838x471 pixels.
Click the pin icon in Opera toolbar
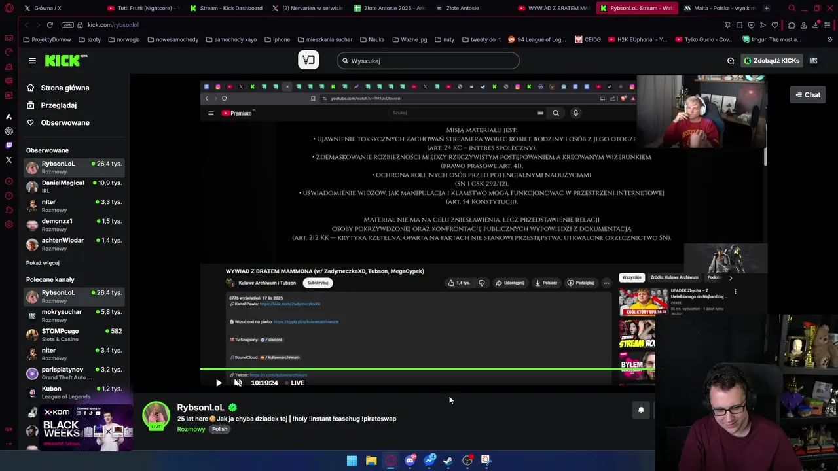point(727,25)
